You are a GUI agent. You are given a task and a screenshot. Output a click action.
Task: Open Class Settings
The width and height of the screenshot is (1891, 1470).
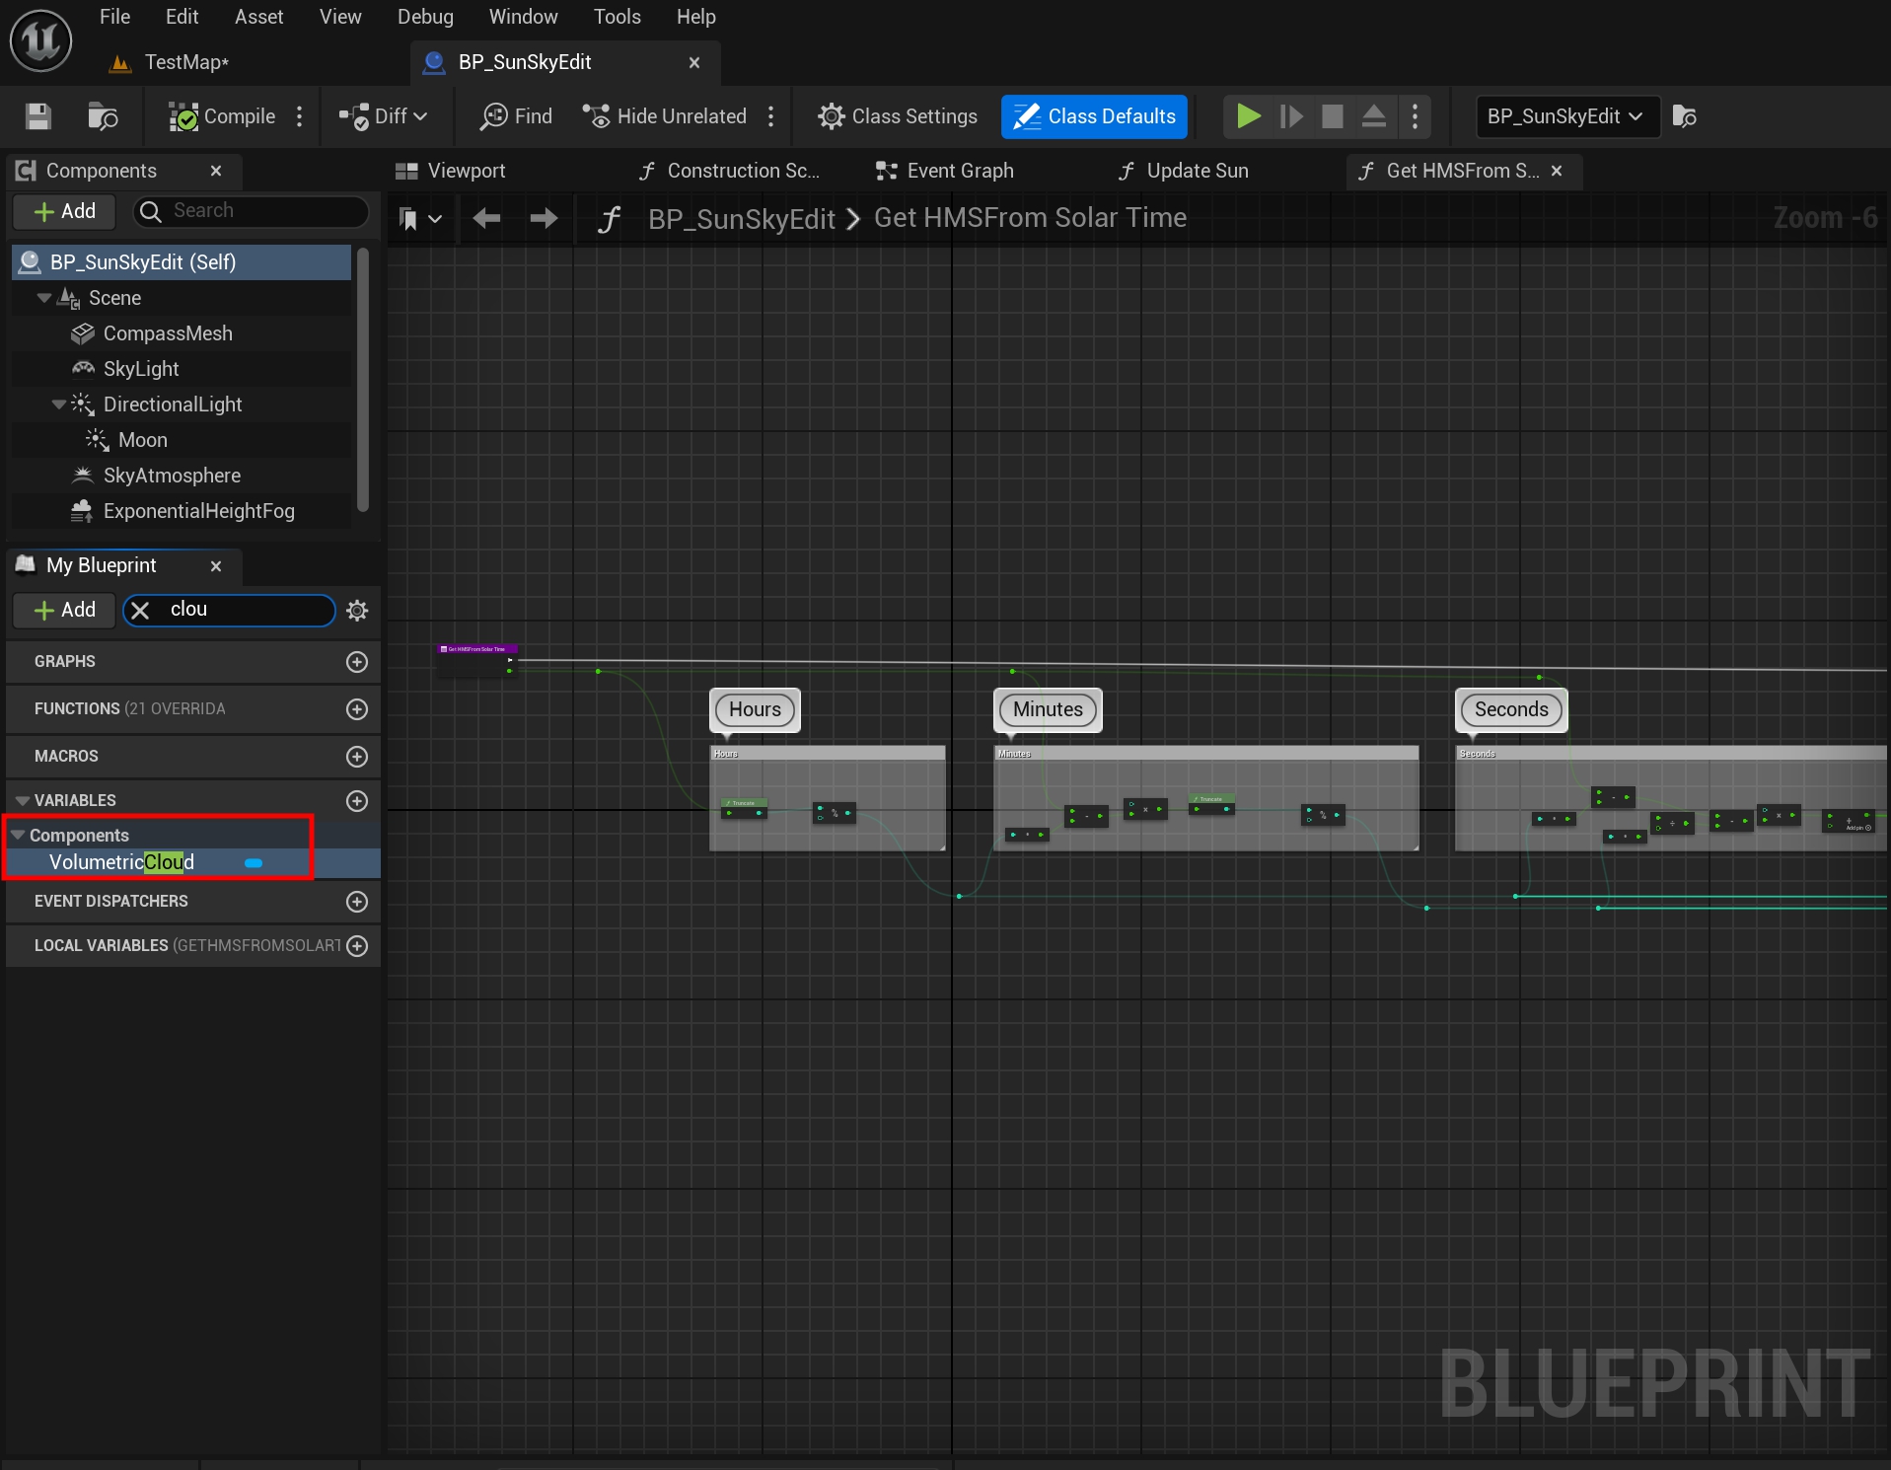click(x=898, y=116)
